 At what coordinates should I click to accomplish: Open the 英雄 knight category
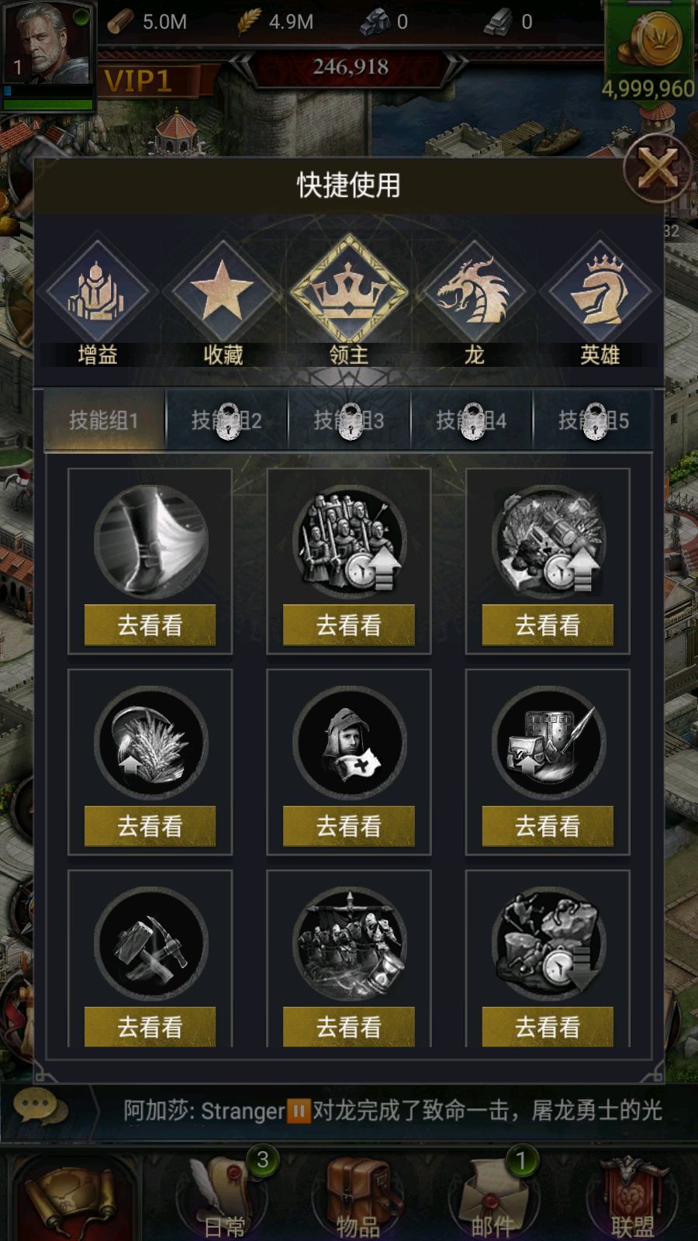coord(600,293)
